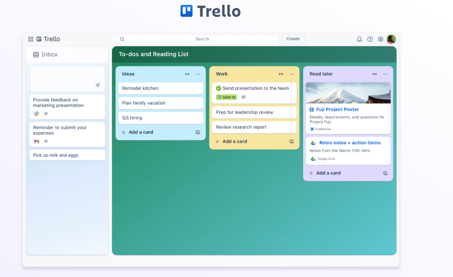Click the search magnifier icon
This screenshot has height=277, width=453.
tap(122, 39)
